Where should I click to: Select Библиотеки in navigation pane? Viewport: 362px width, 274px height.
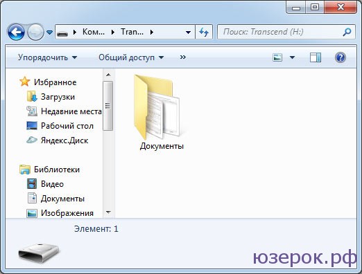[57, 170]
